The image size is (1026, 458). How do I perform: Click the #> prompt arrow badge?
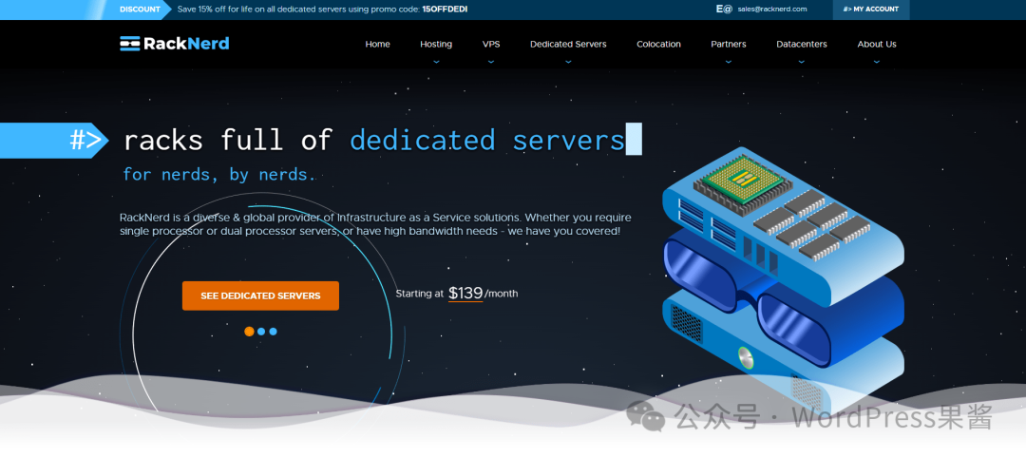click(x=85, y=141)
